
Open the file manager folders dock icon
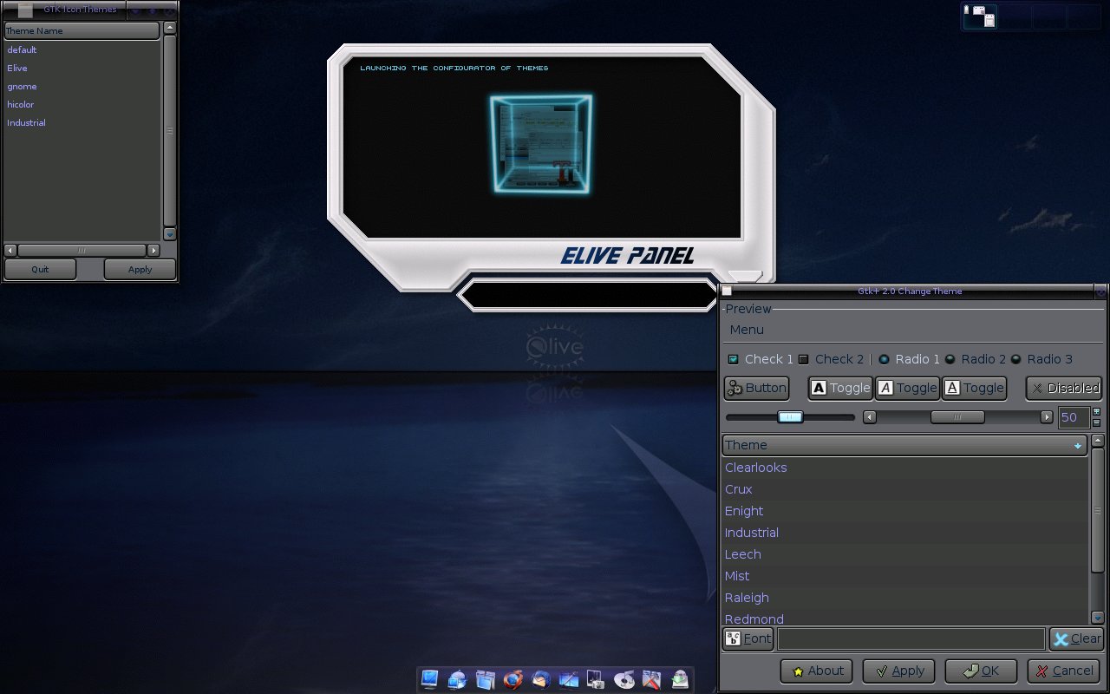[x=486, y=679]
